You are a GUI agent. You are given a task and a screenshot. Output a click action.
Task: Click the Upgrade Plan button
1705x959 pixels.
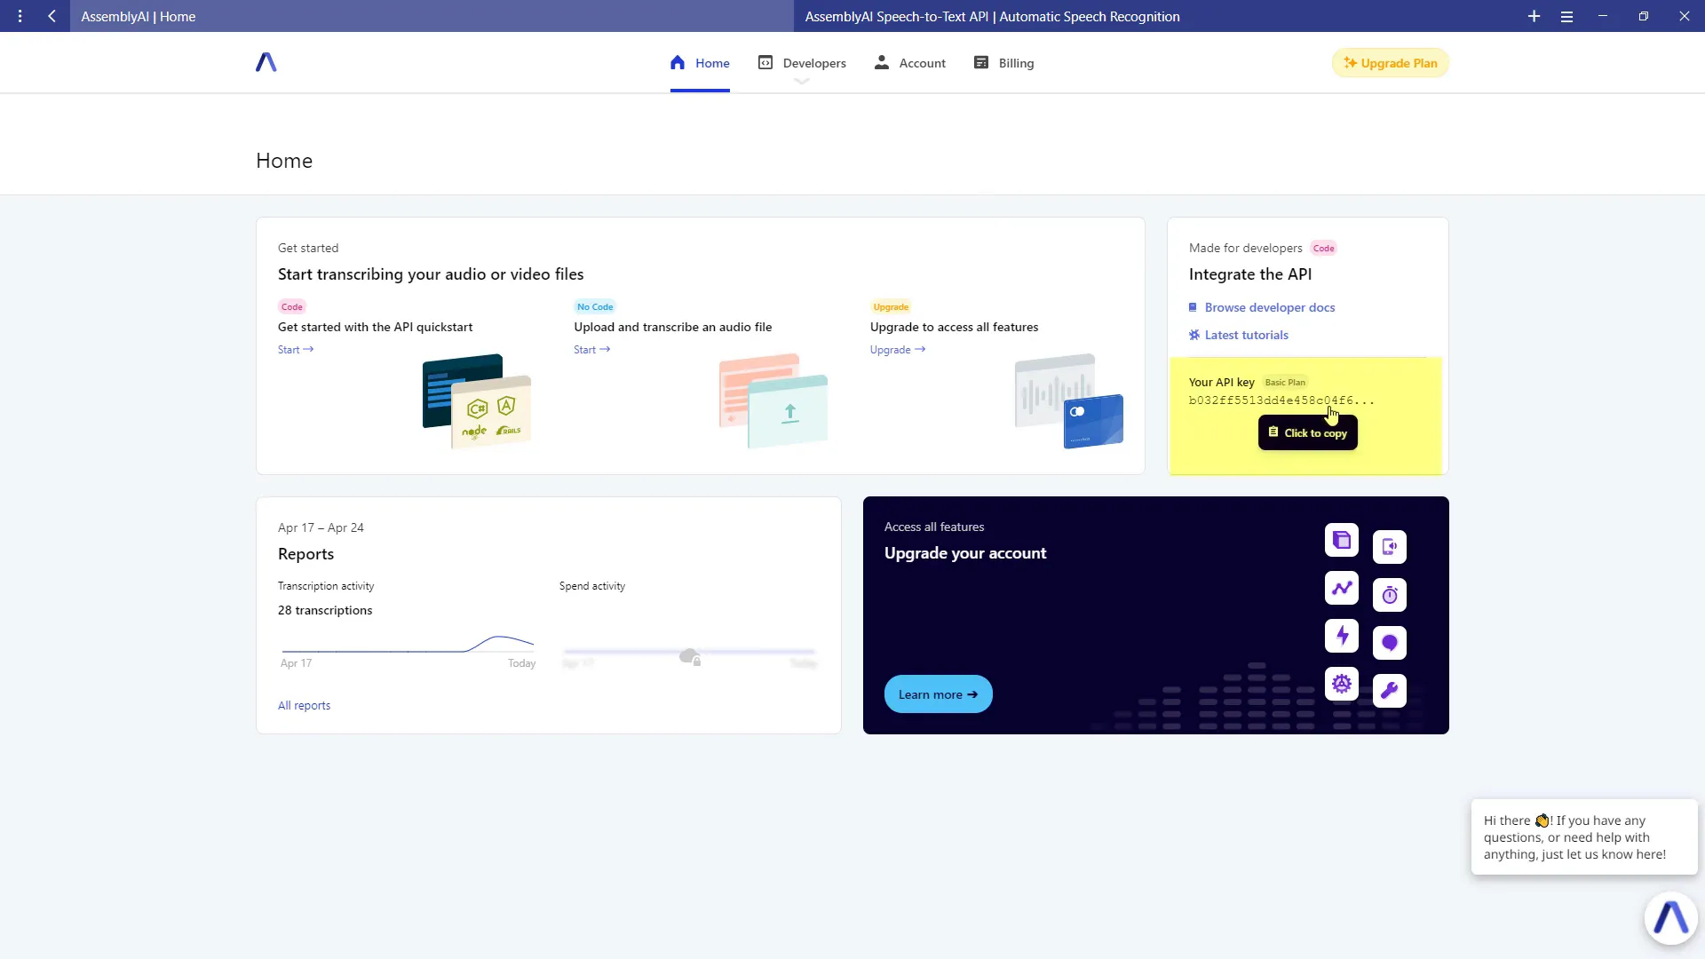click(x=1390, y=63)
